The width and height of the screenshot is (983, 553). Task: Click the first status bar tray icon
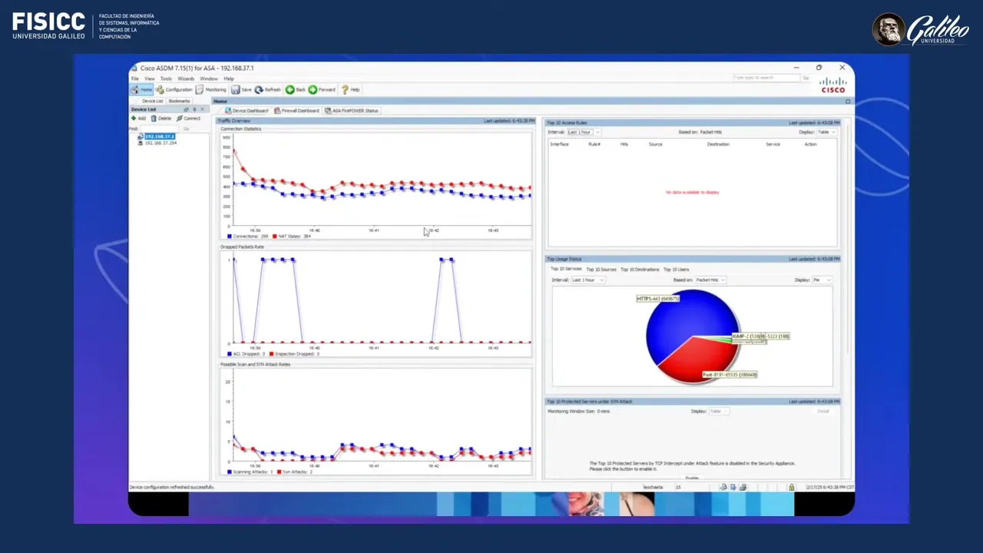(723, 487)
